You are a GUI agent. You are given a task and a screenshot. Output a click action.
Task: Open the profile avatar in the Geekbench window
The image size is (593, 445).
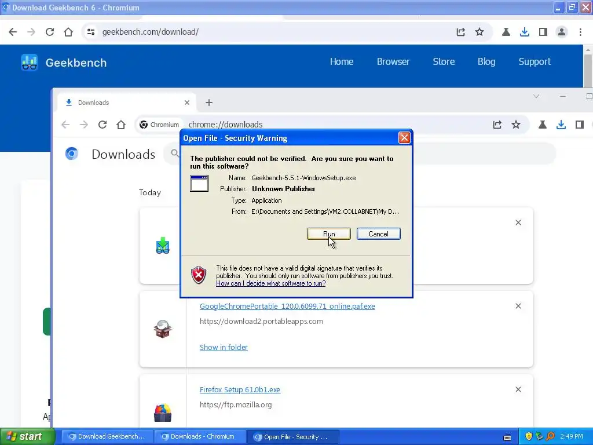click(562, 32)
